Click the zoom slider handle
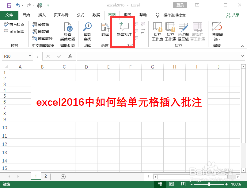247x188 pixels. [209, 184]
